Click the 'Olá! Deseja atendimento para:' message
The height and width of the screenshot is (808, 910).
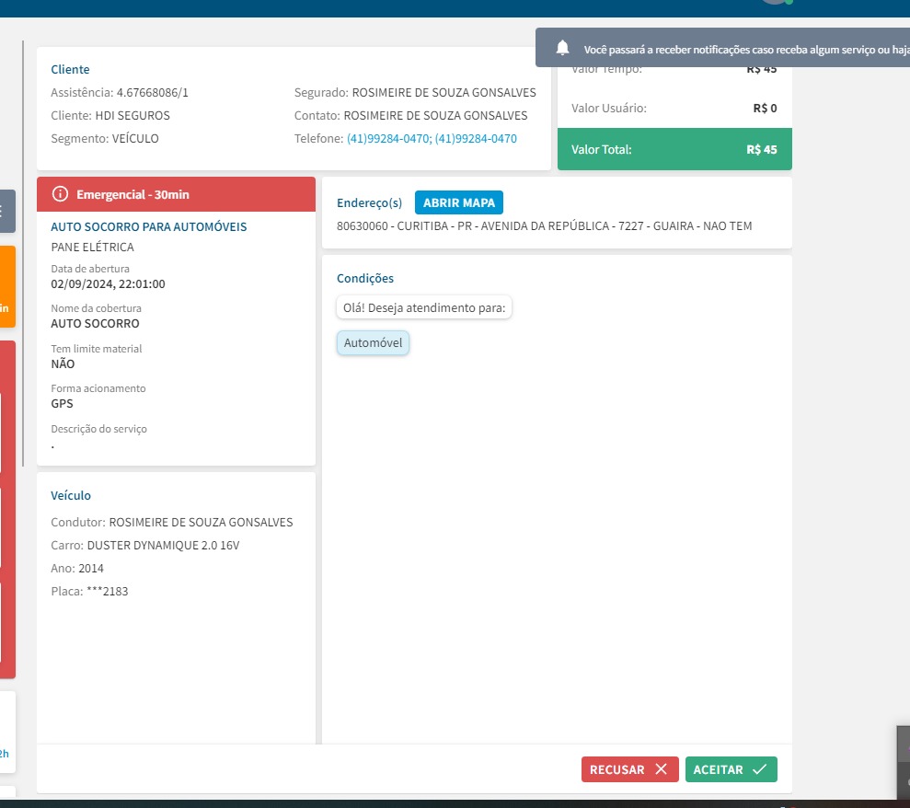click(423, 307)
